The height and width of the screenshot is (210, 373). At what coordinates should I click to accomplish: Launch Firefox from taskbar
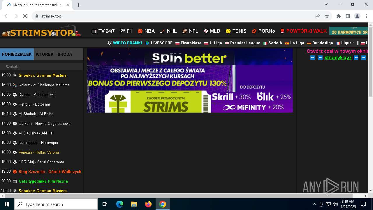[x=148, y=204]
